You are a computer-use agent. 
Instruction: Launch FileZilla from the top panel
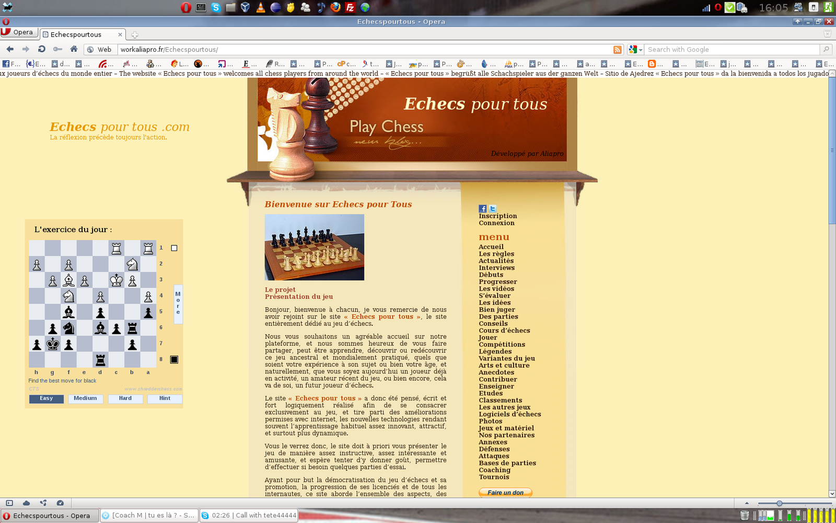point(350,7)
